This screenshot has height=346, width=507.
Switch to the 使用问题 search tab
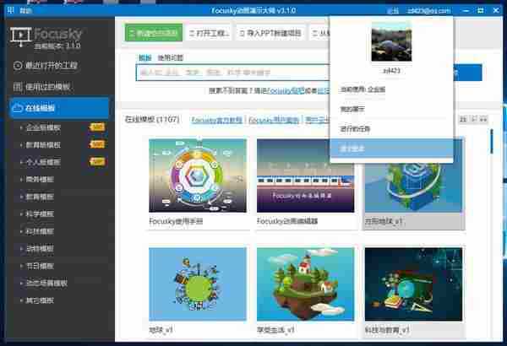(x=171, y=58)
